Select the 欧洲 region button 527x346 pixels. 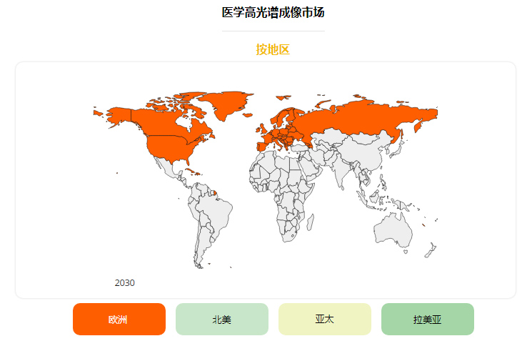click(x=119, y=319)
